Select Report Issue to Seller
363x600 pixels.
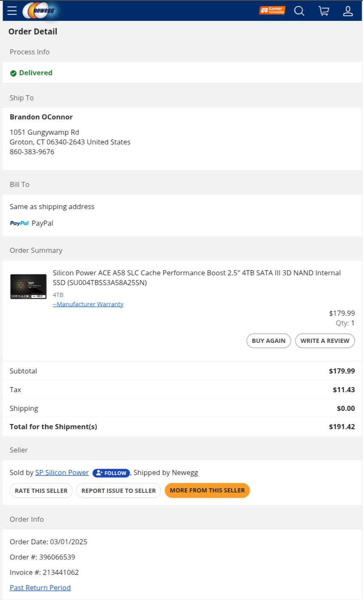[118, 490]
